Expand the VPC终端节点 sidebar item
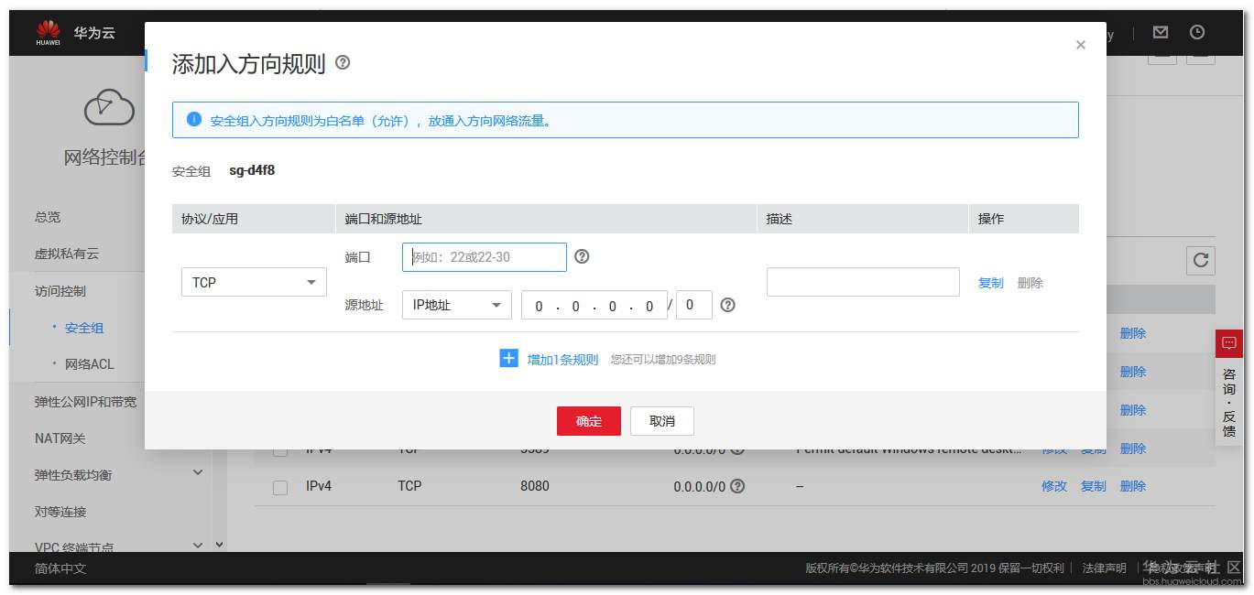 point(198,545)
